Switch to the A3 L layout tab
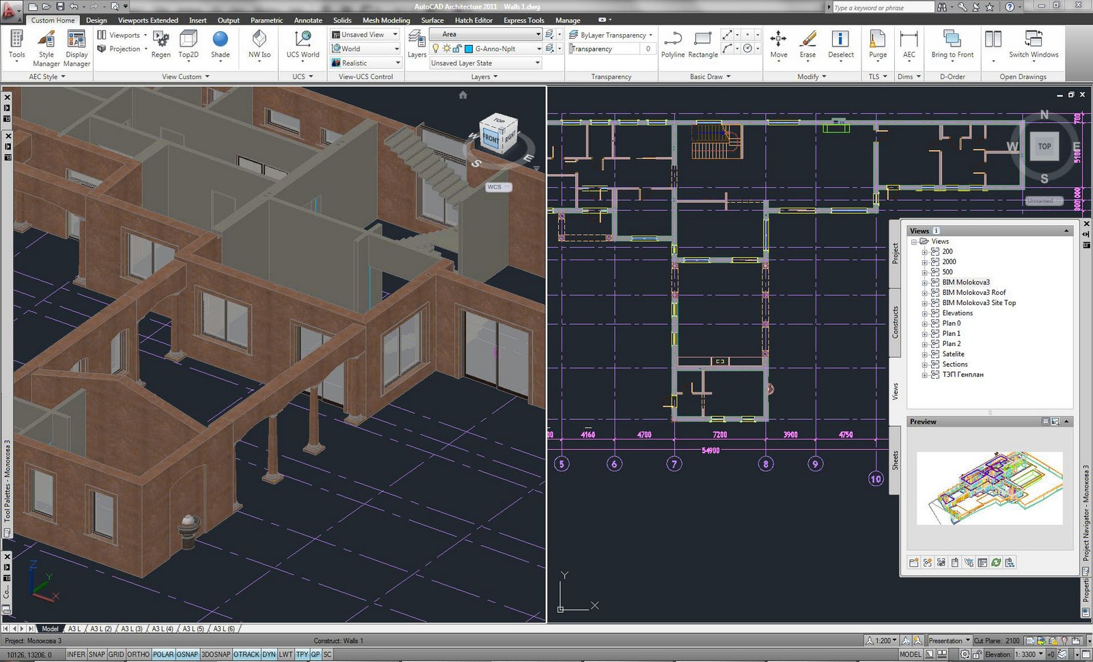Viewport: 1093px width, 662px height. click(74, 629)
